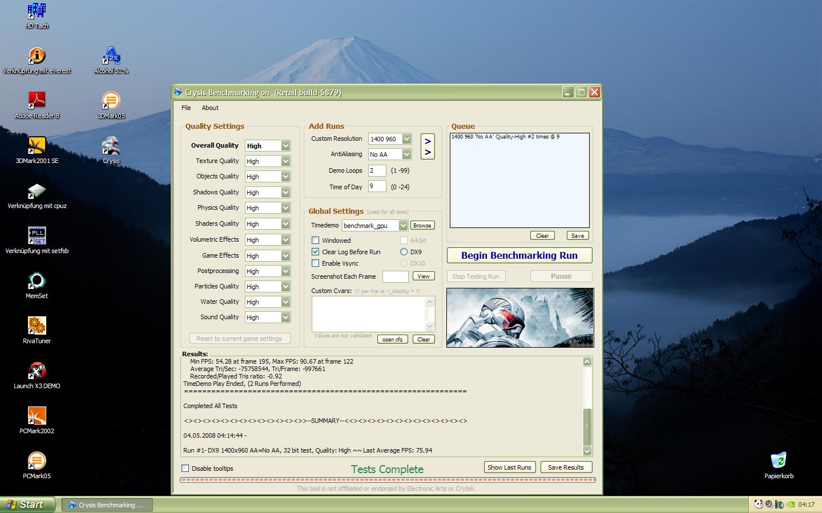Image resolution: width=822 pixels, height=513 pixels.
Task: Select the DX9 radio button
Action: pos(404,252)
